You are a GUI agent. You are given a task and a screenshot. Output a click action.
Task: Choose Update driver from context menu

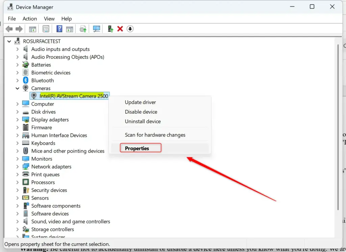pyautogui.click(x=160, y=102)
